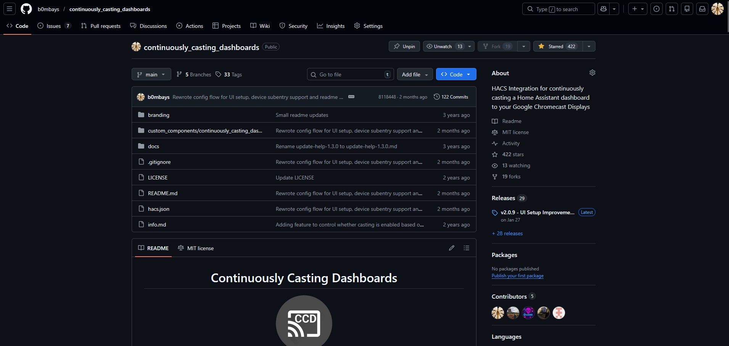This screenshot has width=729, height=346.
Task: Edit the README with the pencil icon
Action: pyautogui.click(x=451, y=248)
